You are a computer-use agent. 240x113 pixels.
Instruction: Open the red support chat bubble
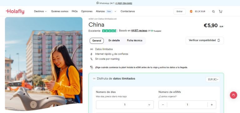coord(233,95)
